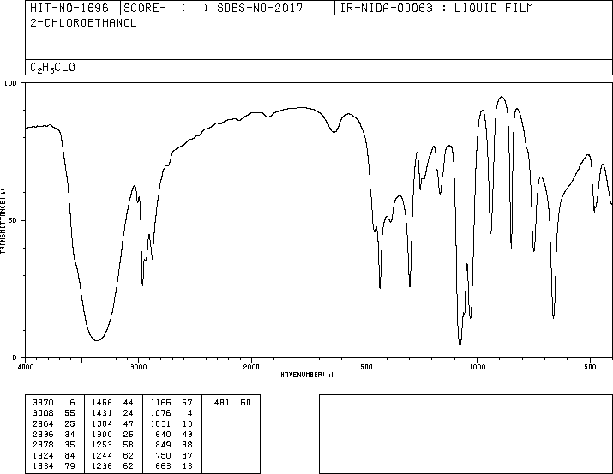Click the WAVENUMBER axis title
Image resolution: width=613 pixels, height=474 pixels.
coord(307,375)
